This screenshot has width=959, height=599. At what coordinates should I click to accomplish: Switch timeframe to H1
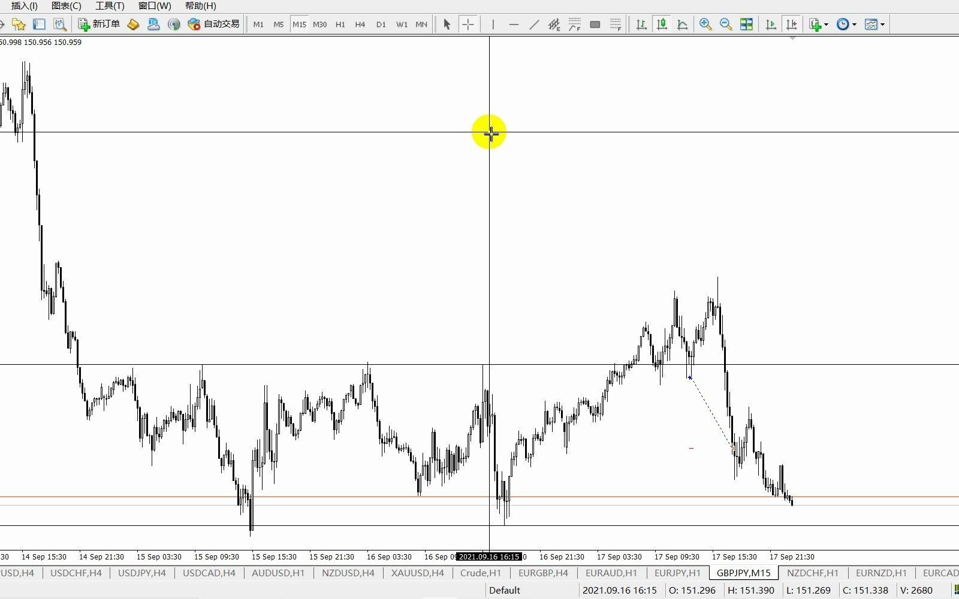tap(340, 25)
